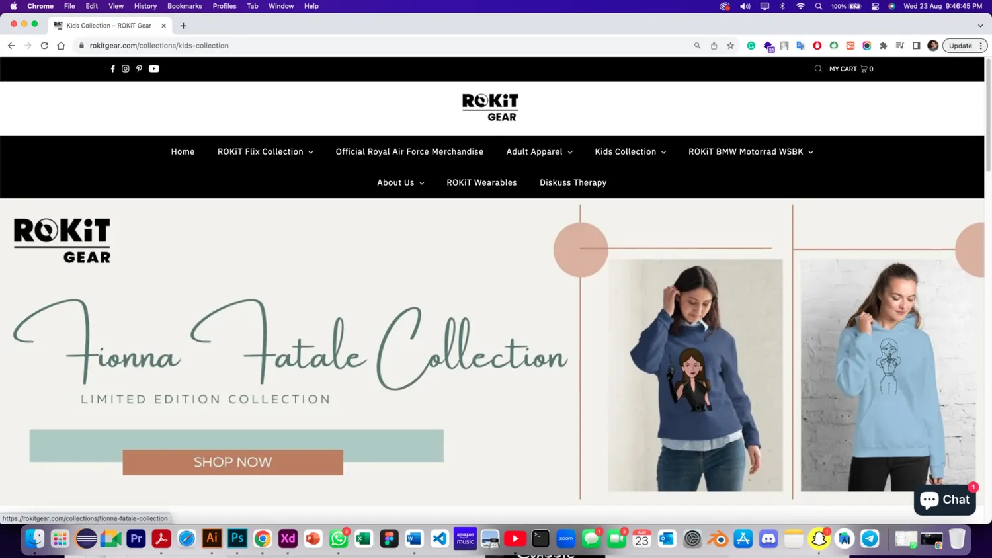Click the navy hoodie model image
This screenshot has width=992, height=558.
pos(695,375)
